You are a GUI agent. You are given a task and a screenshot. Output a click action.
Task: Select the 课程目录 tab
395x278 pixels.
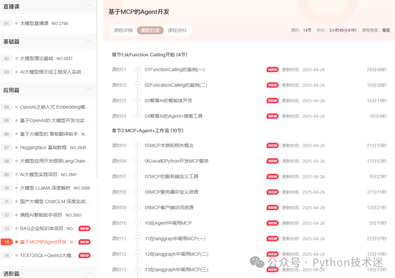150,30
